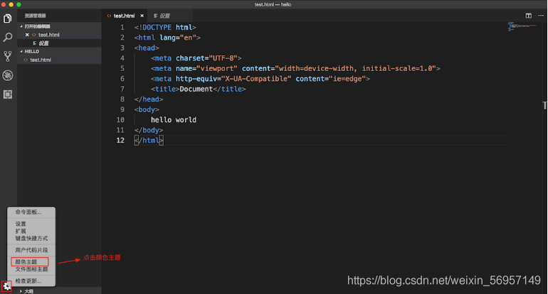Click line number 1 in gutter
Screen dimensions: 548x294
pos(122,27)
